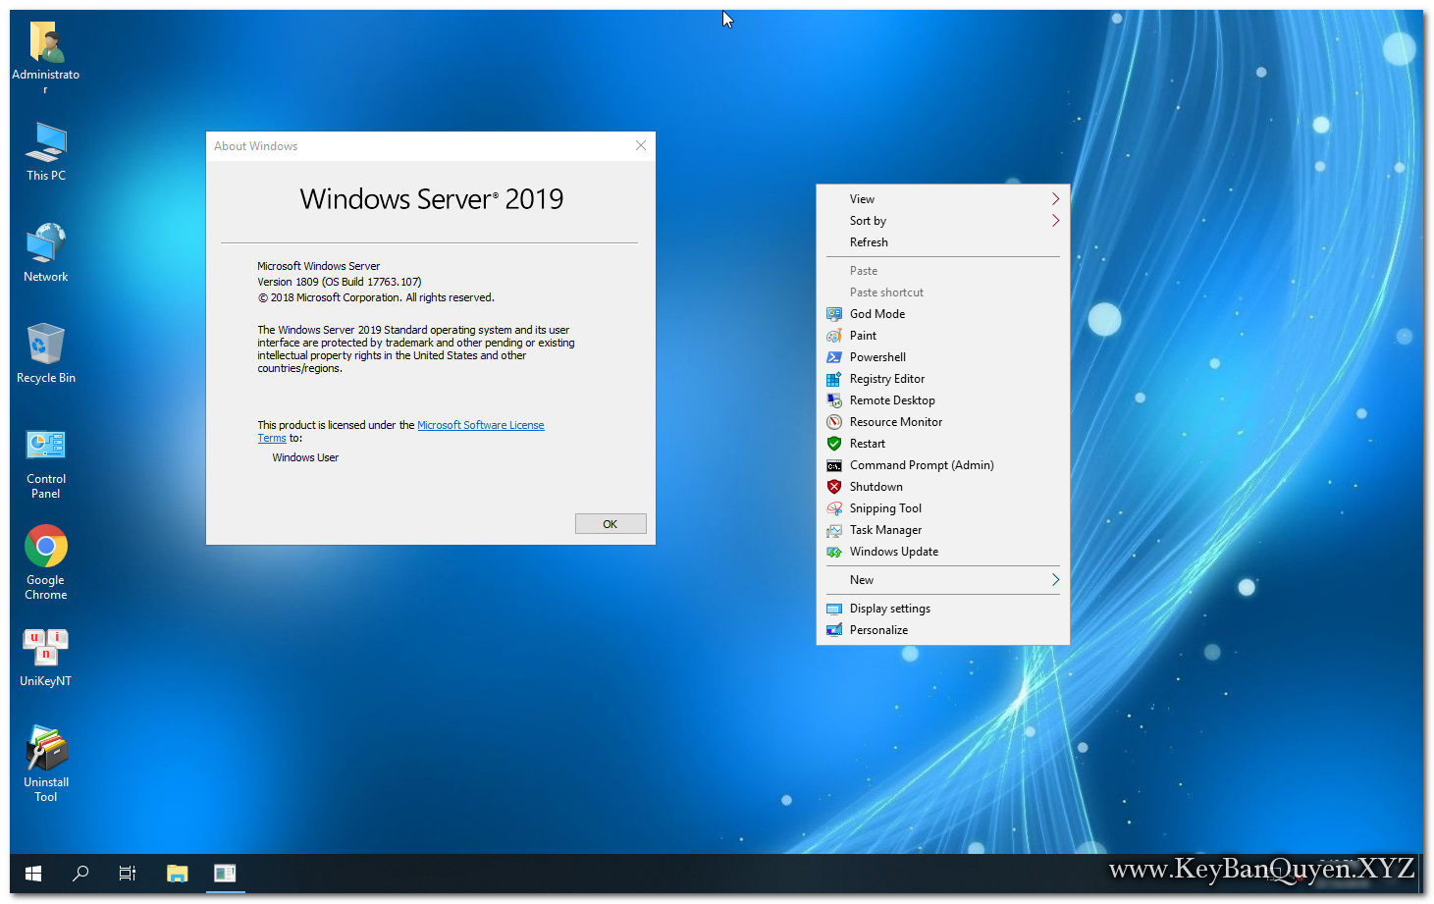Close the About Windows dialog
1434x904 pixels.
(641, 145)
